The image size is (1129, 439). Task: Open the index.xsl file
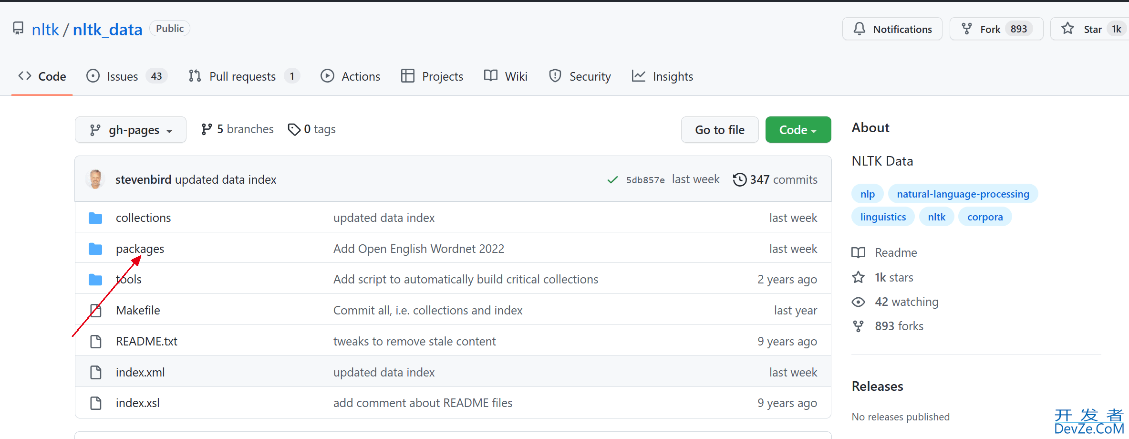138,403
